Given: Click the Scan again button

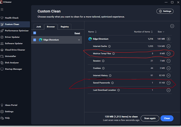Looking at the screenshot, I should tap(150, 118).
